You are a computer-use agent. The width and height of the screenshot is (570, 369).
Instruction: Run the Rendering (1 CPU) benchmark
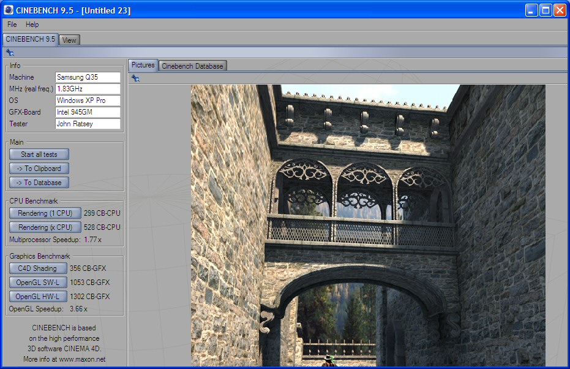pos(45,213)
